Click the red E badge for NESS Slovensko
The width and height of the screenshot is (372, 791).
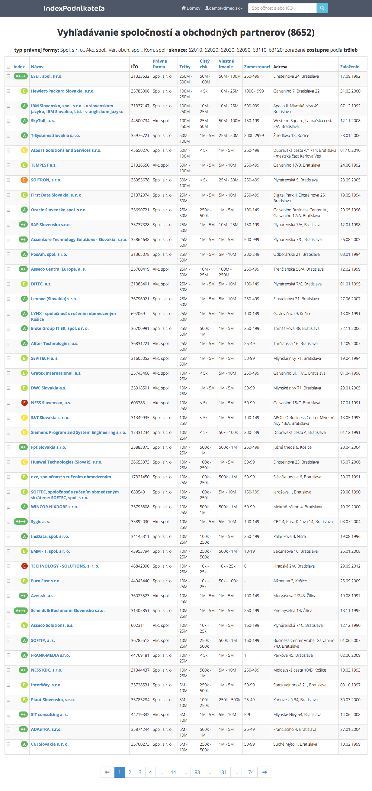(24, 402)
